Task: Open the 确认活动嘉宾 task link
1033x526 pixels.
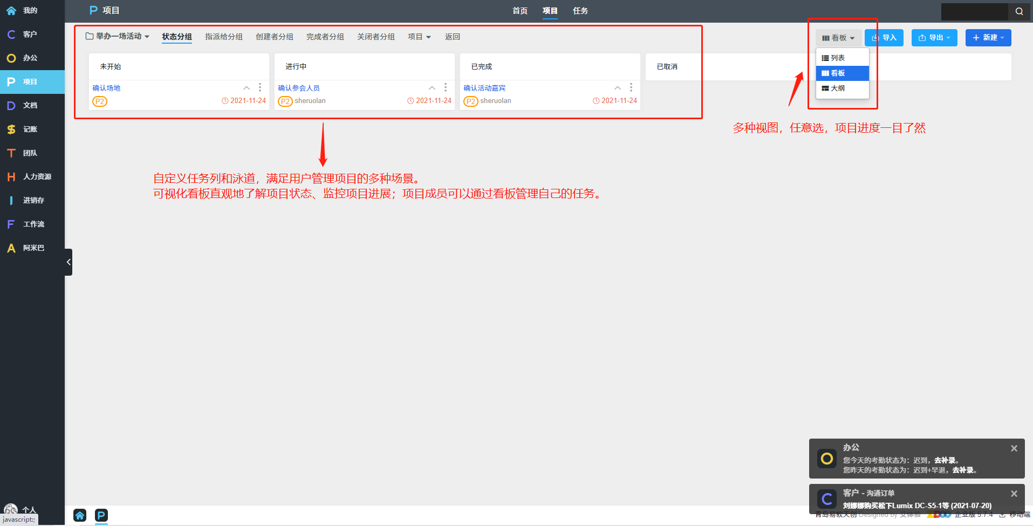Action: click(484, 88)
